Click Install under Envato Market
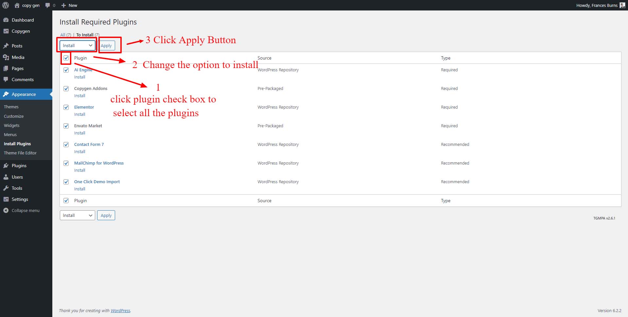Image resolution: width=628 pixels, height=317 pixels. [x=79, y=133]
